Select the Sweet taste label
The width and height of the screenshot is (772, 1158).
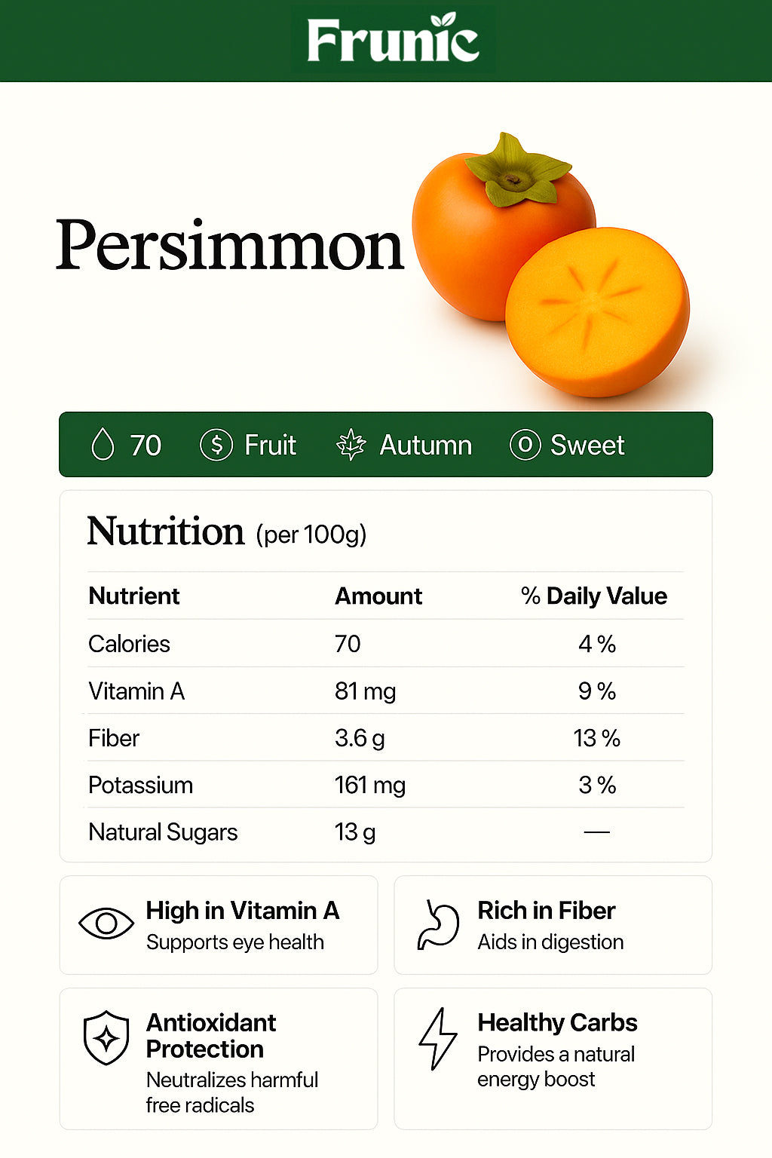tap(587, 445)
